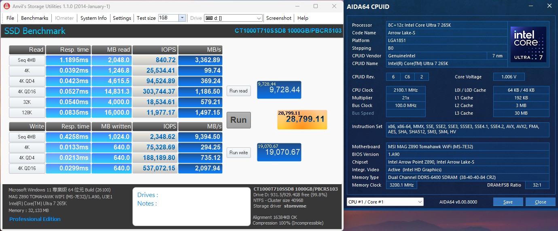Expand the Drive selection dropdown

tap(259, 18)
